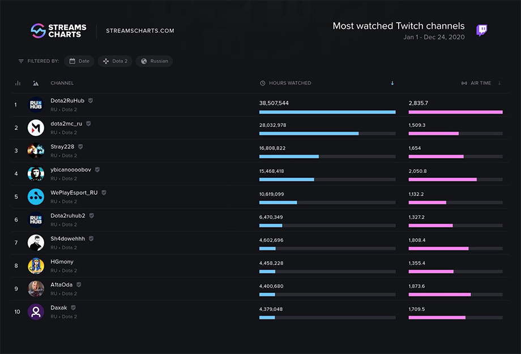Click the rank bar-chart column icon
Screen dimensions: 521x354
pyautogui.click(x=18, y=83)
